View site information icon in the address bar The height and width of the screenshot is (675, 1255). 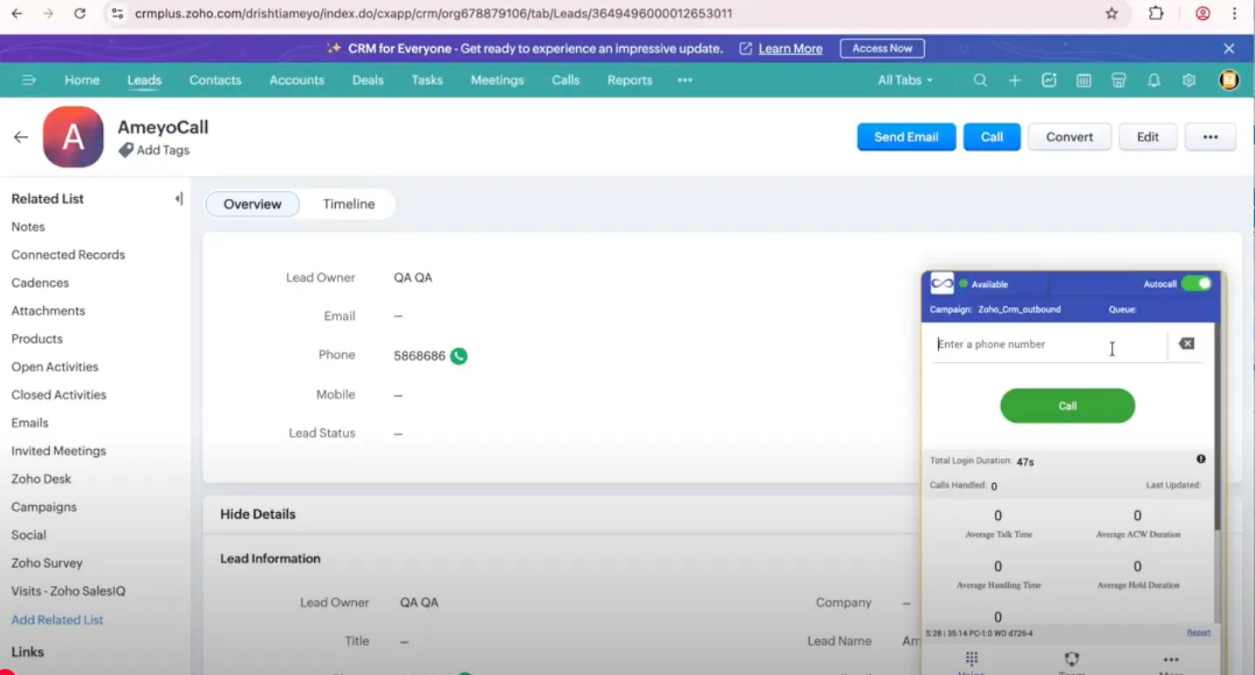[x=118, y=13]
